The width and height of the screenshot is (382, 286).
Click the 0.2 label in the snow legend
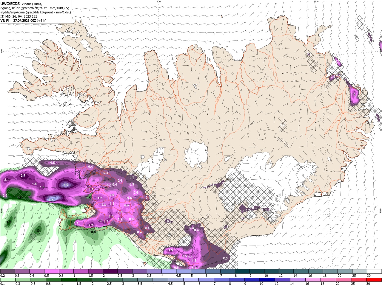coord(3,276)
